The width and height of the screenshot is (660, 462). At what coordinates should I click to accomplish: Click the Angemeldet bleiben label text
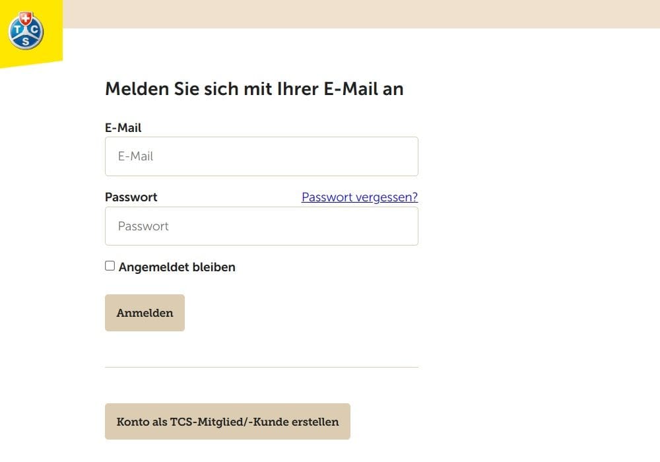pos(177,267)
